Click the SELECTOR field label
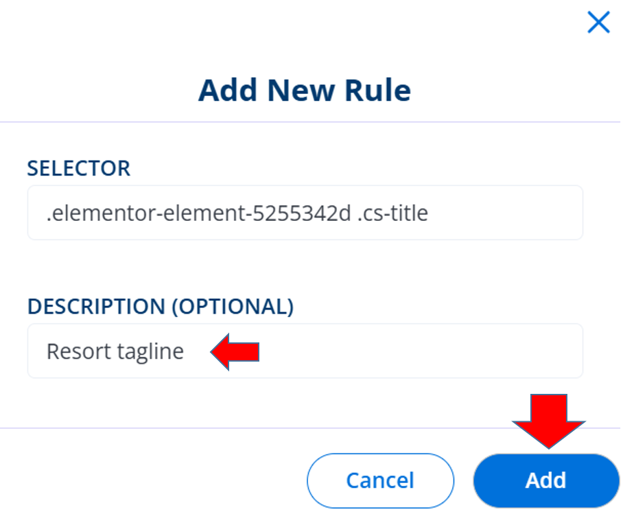623x516 pixels. (x=78, y=168)
